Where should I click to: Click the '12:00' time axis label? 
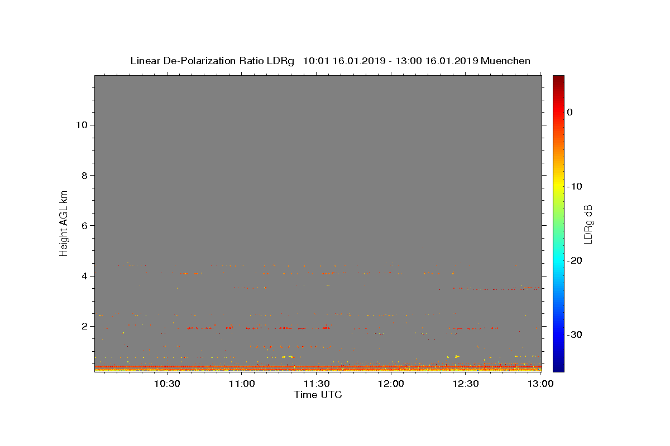coord(391,384)
